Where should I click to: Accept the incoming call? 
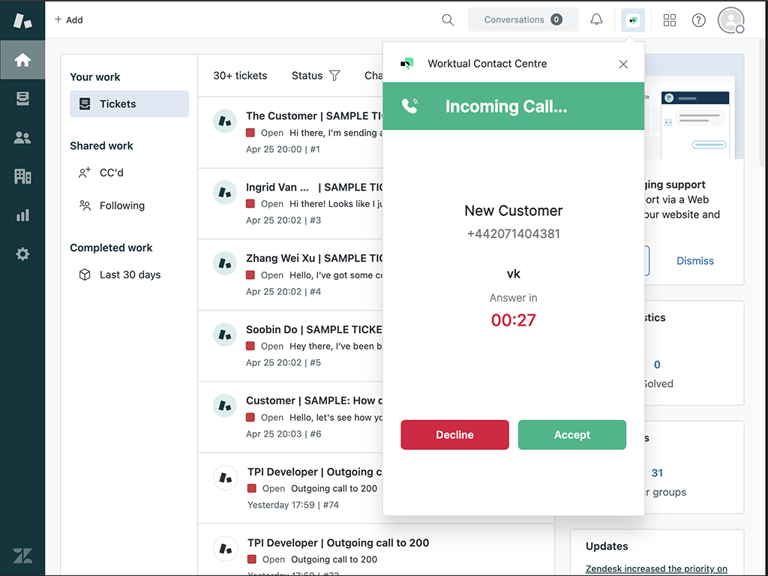[x=571, y=434]
